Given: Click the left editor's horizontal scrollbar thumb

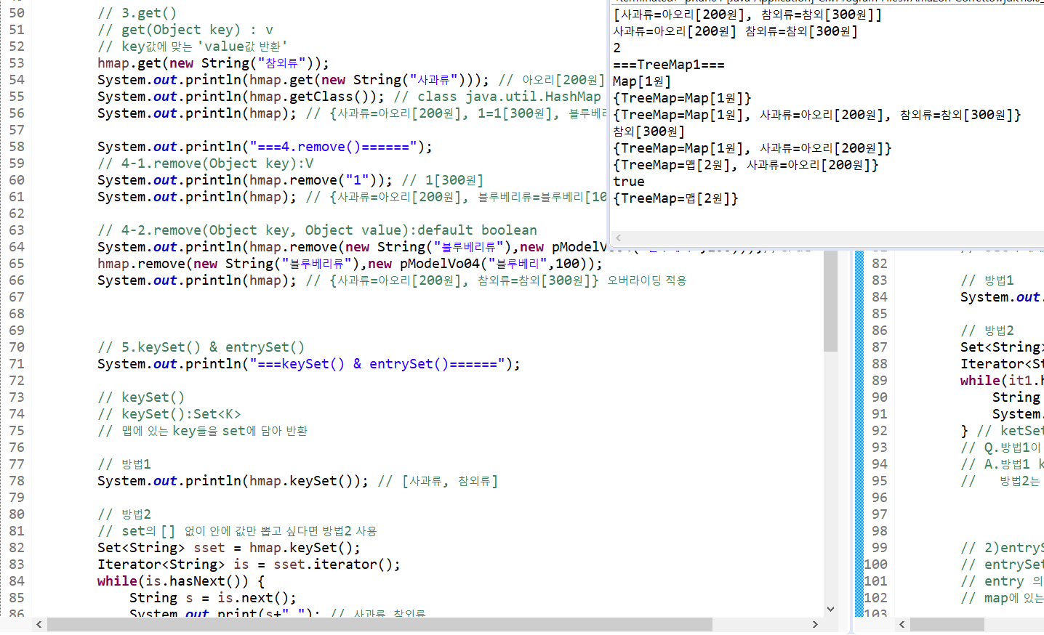Looking at the screenshot, I should pyautogui.click(x=380, y=625).
